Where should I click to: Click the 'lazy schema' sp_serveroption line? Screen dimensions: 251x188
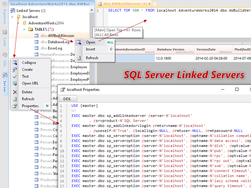point(161,181)
